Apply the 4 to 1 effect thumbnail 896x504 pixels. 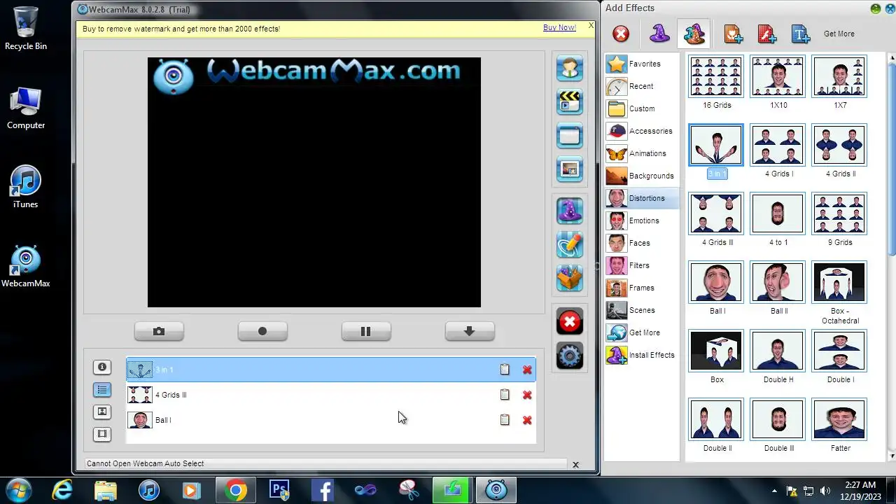click(778, 213)
